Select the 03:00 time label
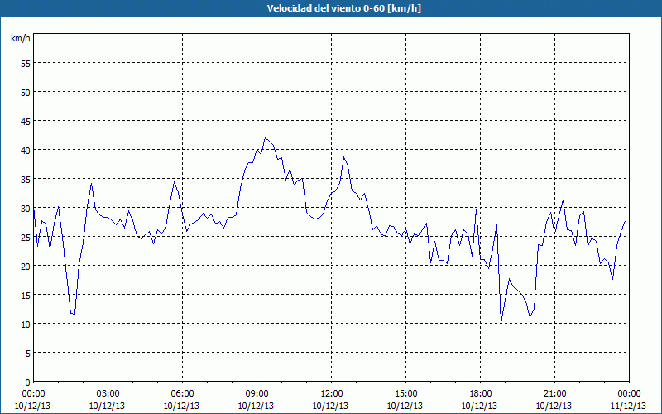 (108, 394)
